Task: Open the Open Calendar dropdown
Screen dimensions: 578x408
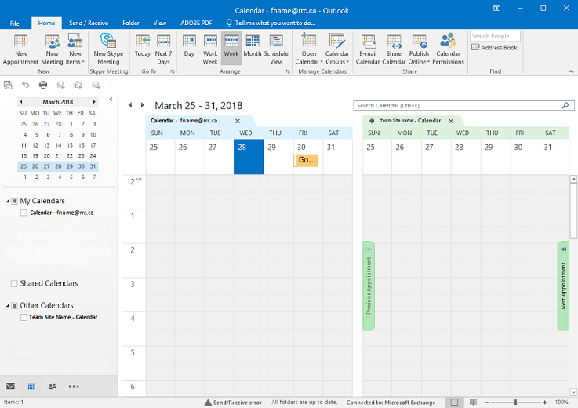Action: 309,49
